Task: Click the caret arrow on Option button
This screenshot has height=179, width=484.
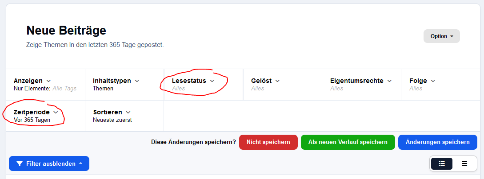Action: [452, 36]
